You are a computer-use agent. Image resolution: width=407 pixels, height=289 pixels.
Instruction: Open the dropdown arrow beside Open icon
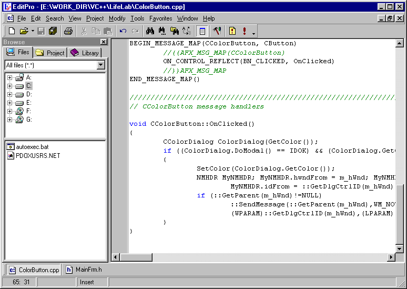[33, 31]
